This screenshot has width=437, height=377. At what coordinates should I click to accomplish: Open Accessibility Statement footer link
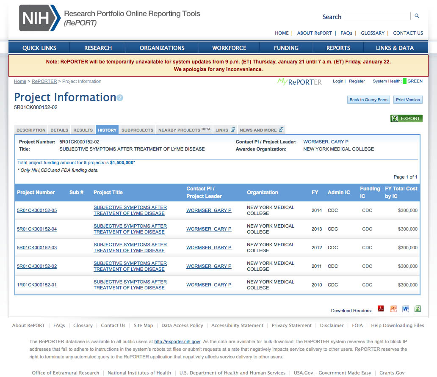click(x=237, y=325)
